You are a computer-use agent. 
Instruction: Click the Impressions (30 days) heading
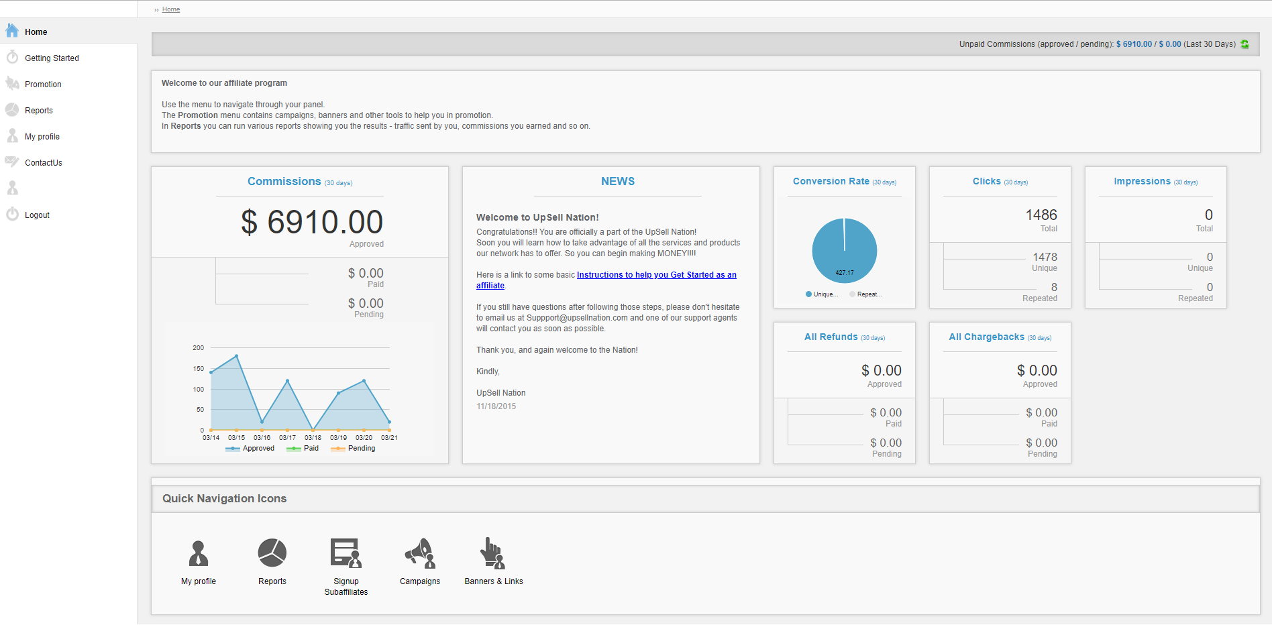point(1156,182)
